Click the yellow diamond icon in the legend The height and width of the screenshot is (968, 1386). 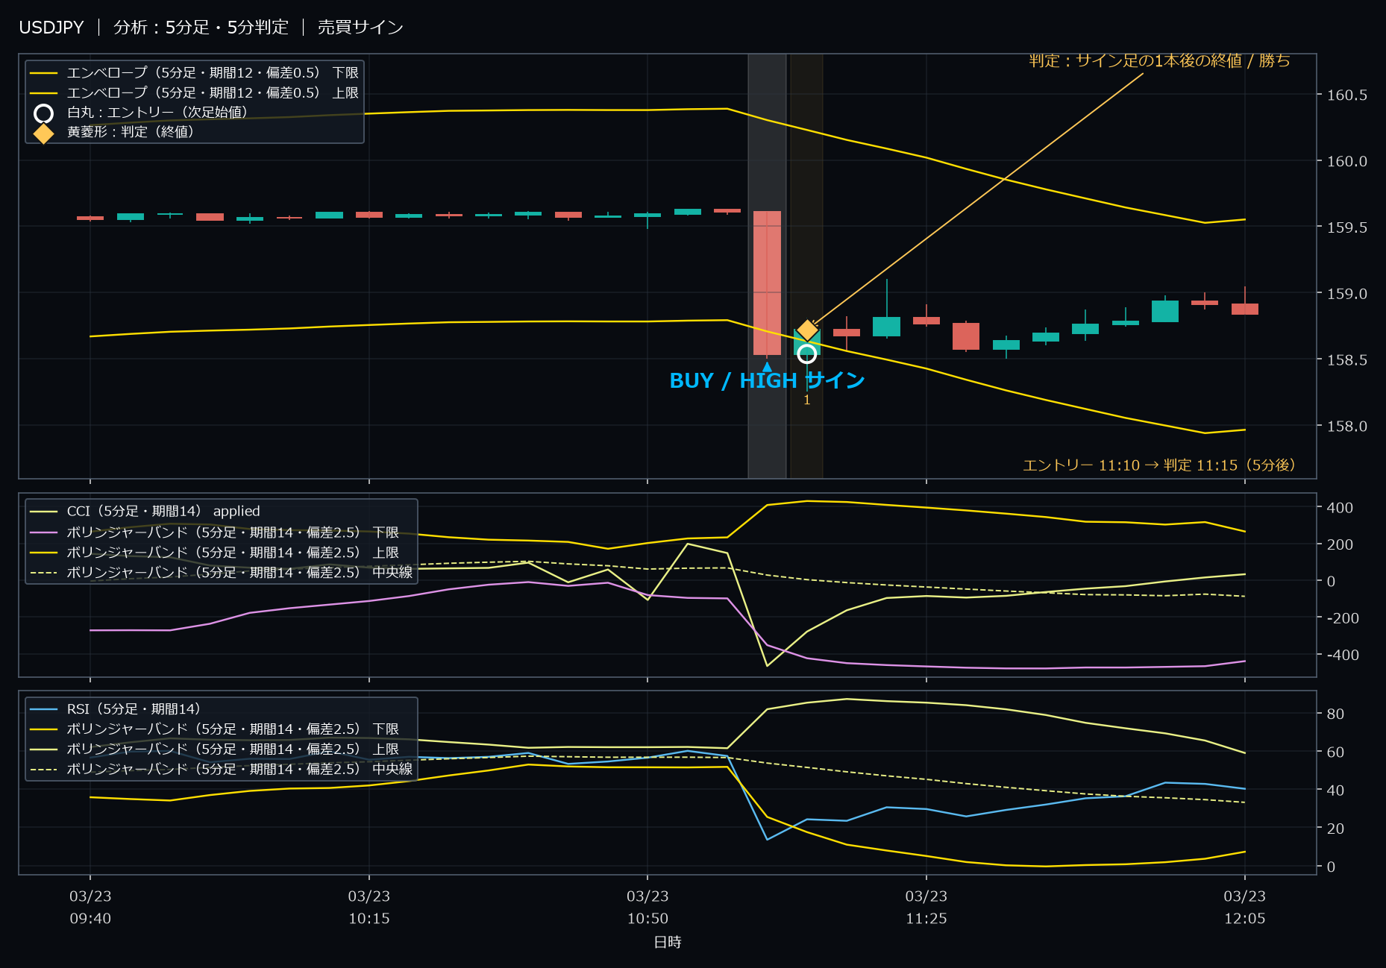pos(44,133)
